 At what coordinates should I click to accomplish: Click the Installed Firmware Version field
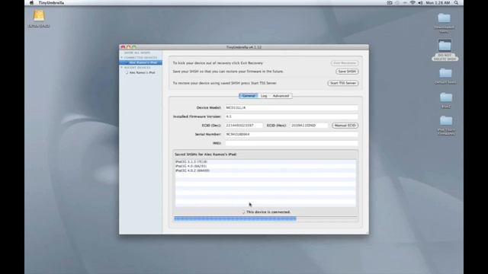click(x=291, y=116)
